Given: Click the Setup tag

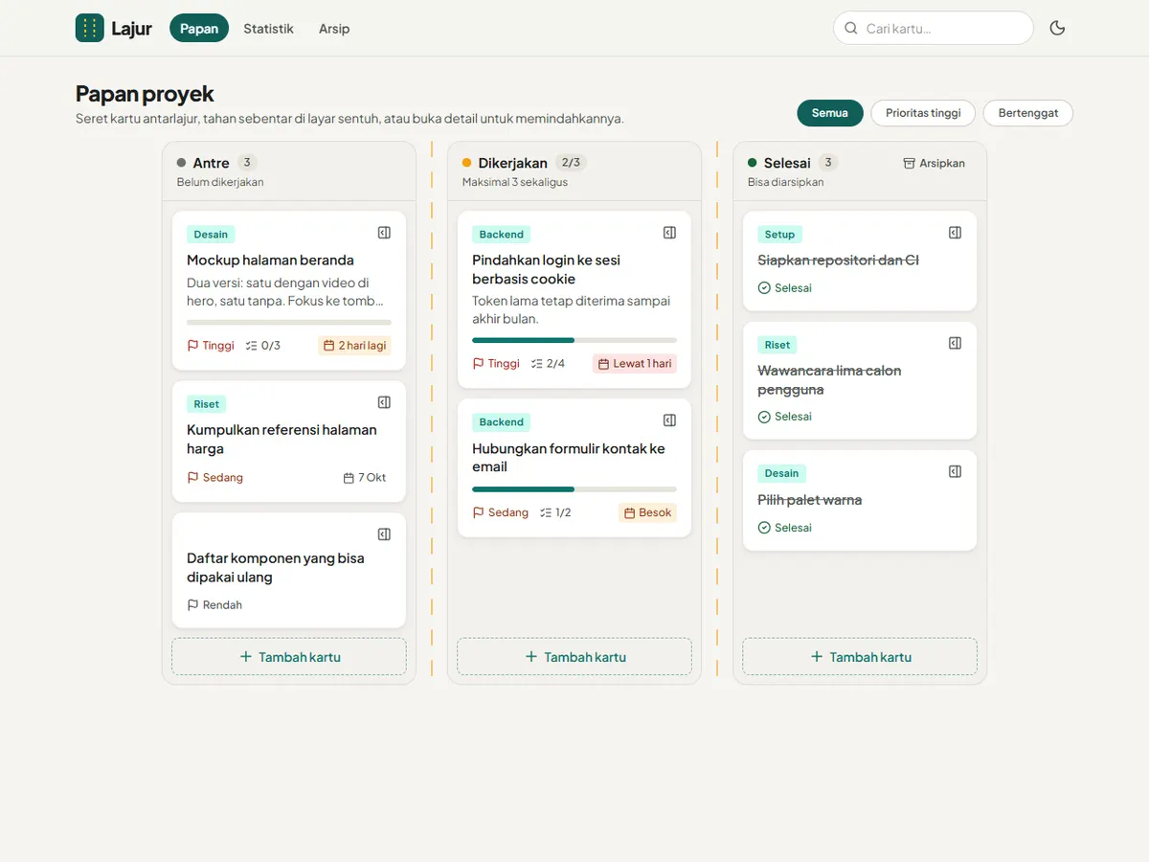Looking at the screenshot, I should point(779,235).
